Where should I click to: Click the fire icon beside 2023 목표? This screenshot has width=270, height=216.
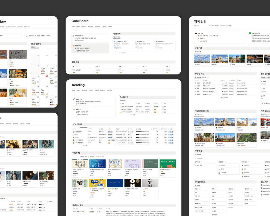coord(73,46)
